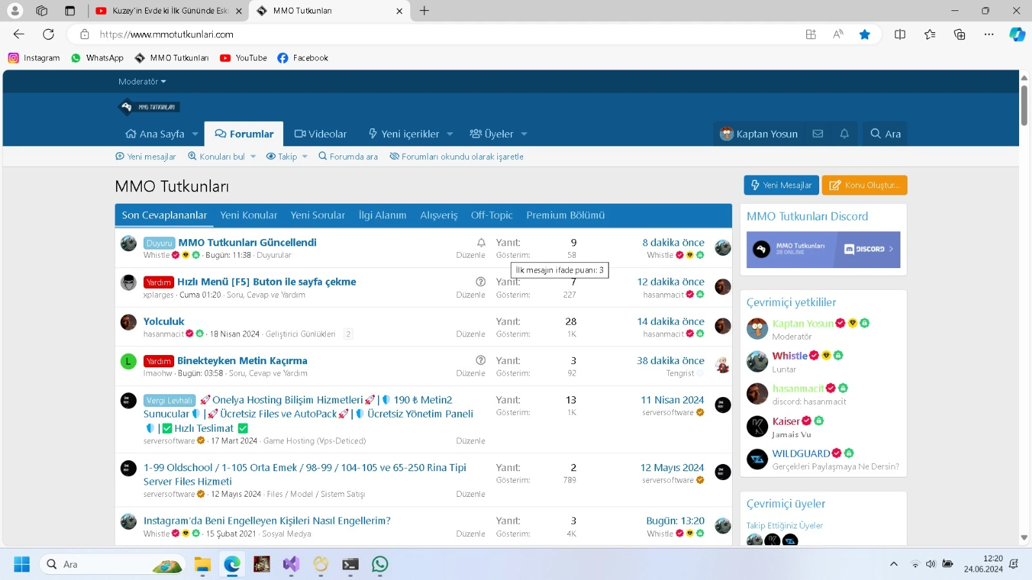
Task: Click Forumları okundu olarak işaretle
Action: click(457, 157)
